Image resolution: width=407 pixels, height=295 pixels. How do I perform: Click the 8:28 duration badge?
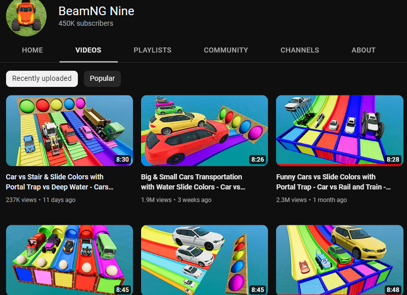click(x=393, y=160)
